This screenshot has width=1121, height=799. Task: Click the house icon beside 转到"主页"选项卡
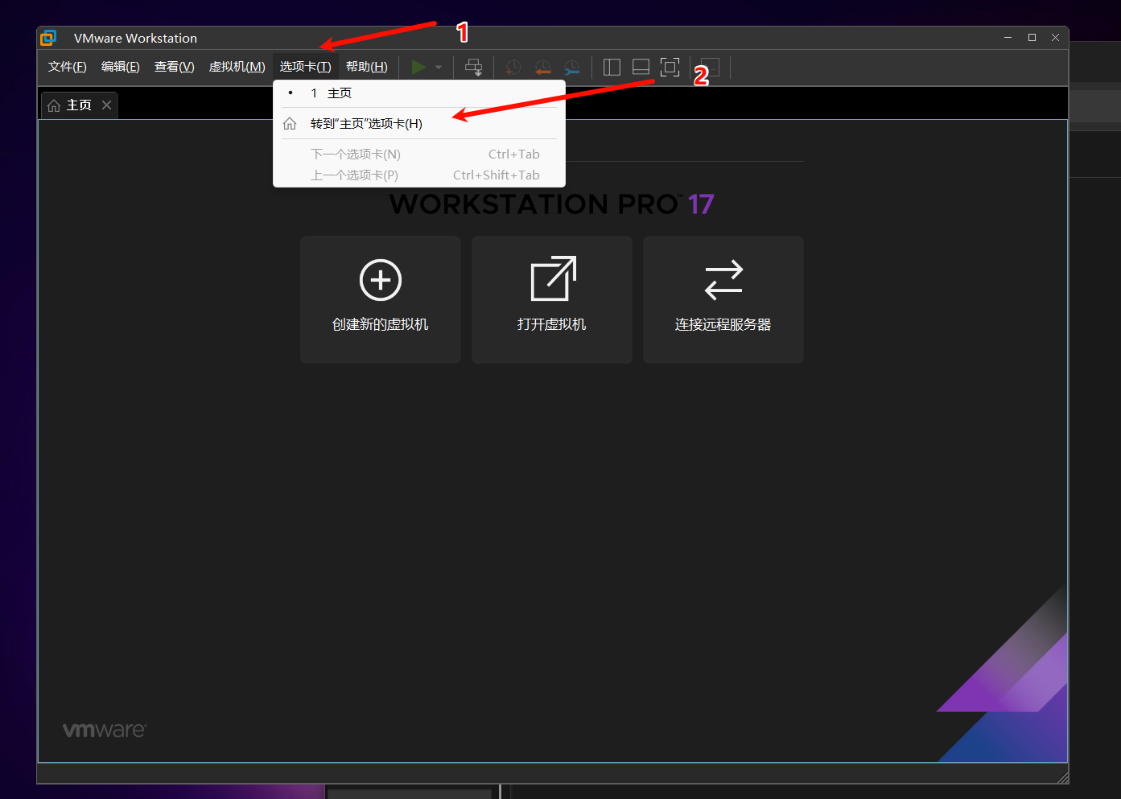click(x=290, y=124)
